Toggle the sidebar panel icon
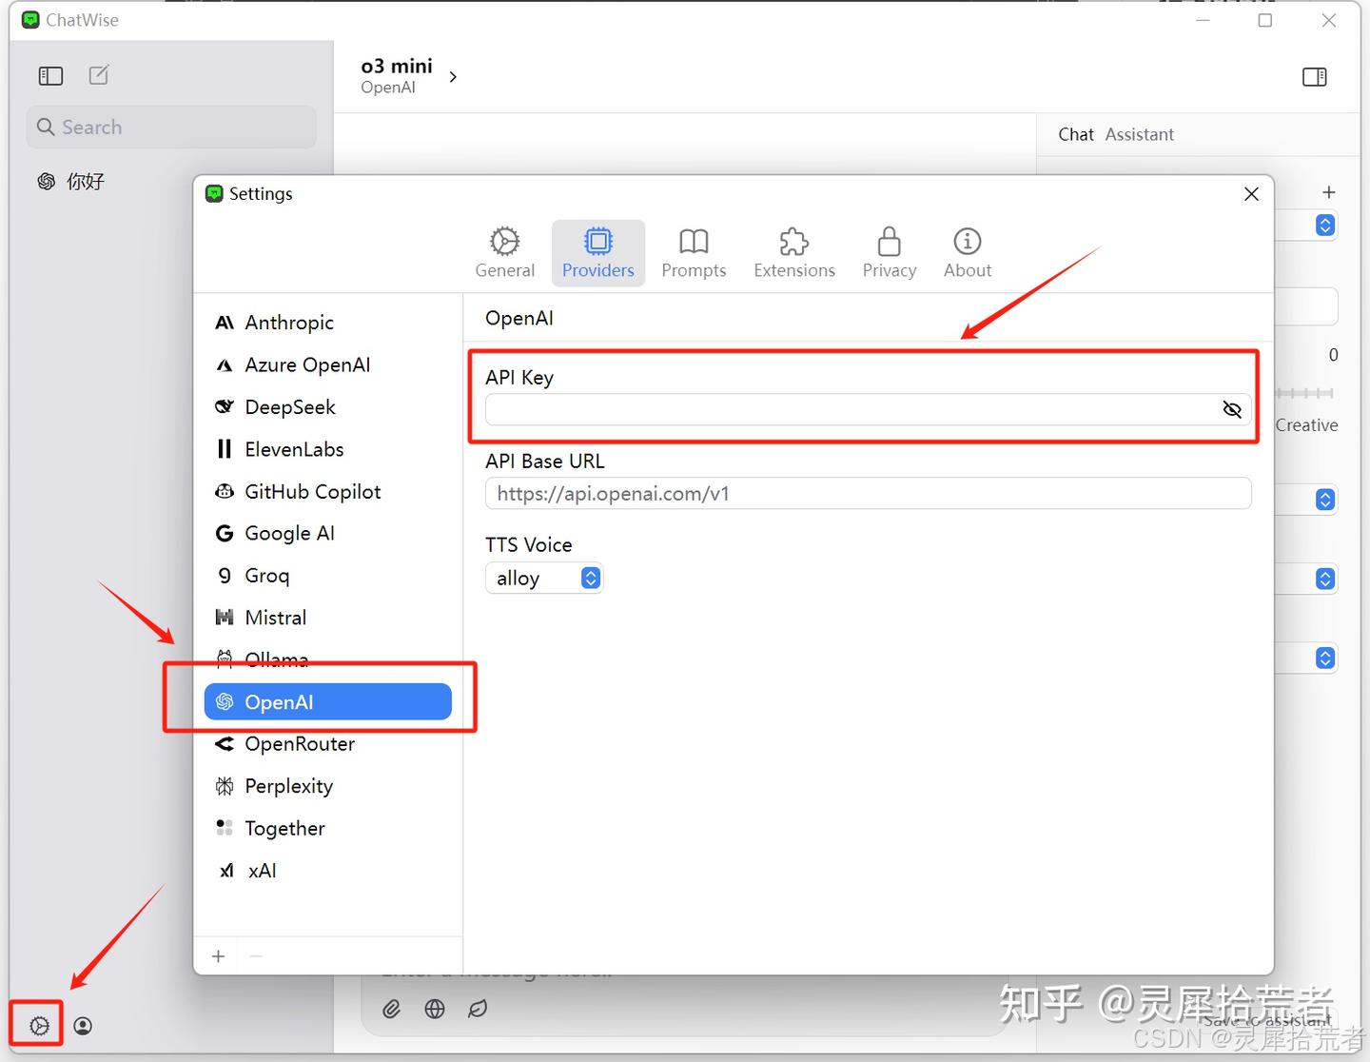Screen dimensions: 1370x1062 pyautogui.click(x=50, y=75)
